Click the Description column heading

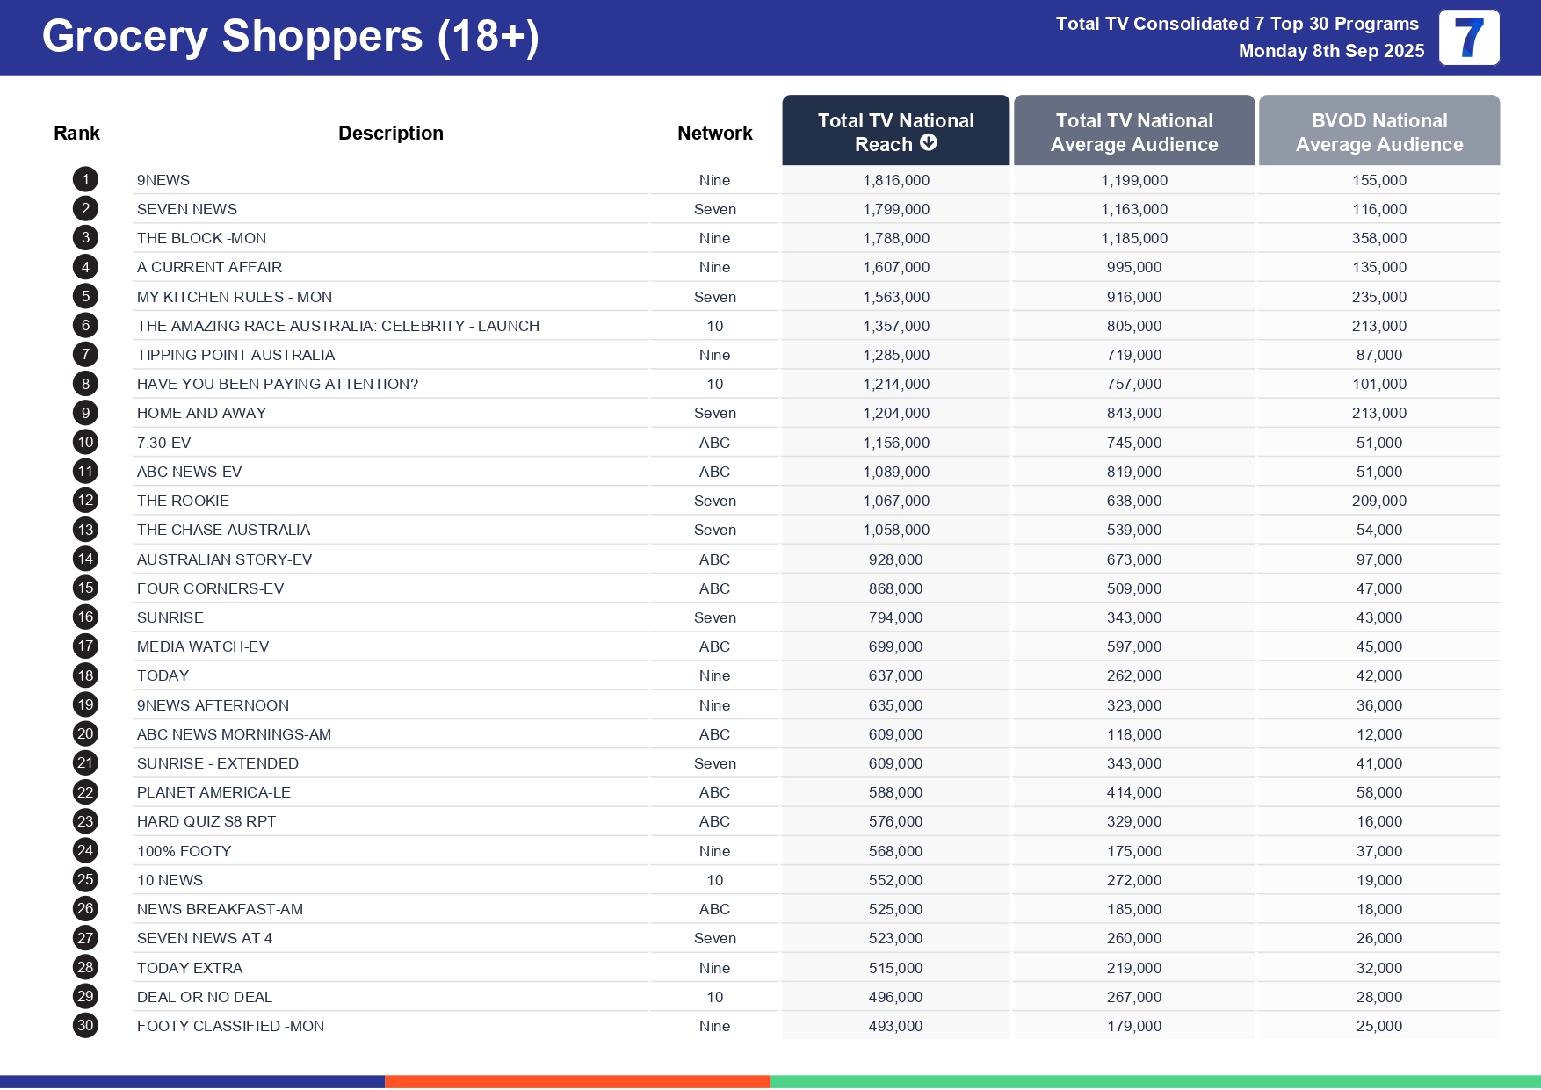coord(390,134)
